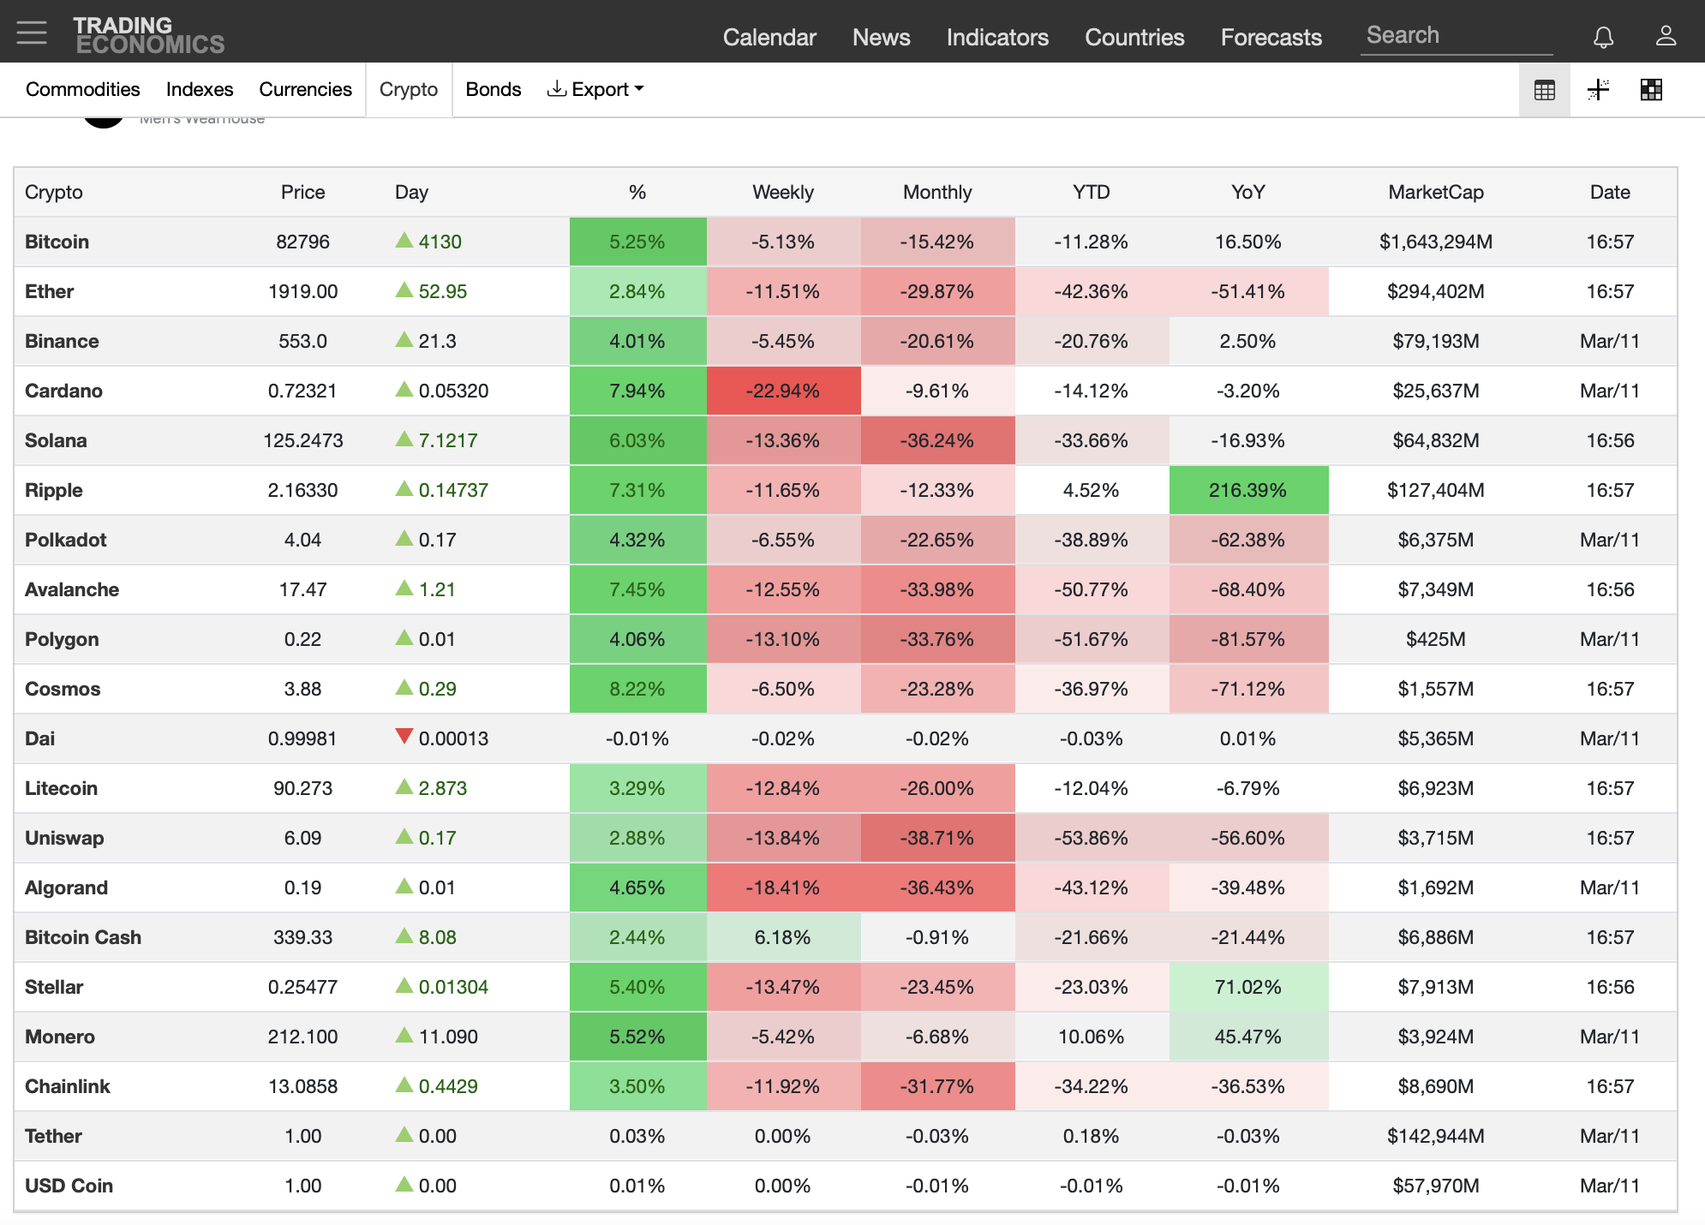Click Cardano's -22.94% weekly cell

(783, 391)
